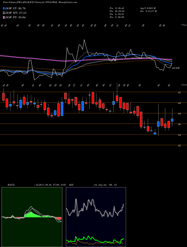Click the 32 price axis label
187x247 pixels.
[179, 146]
